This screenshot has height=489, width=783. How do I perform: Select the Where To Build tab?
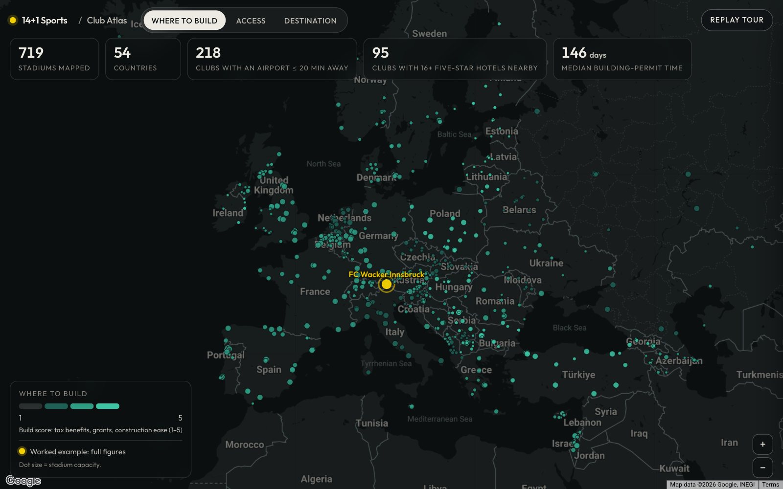pyautogui.click(x=184, y=21)
